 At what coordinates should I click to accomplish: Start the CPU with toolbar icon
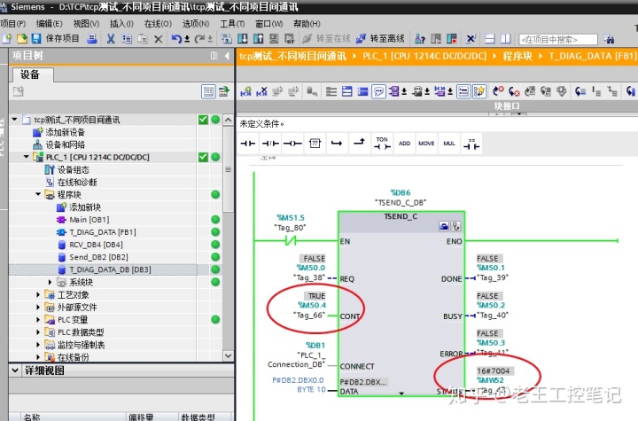pyautogui.click(x=436, y=39)
